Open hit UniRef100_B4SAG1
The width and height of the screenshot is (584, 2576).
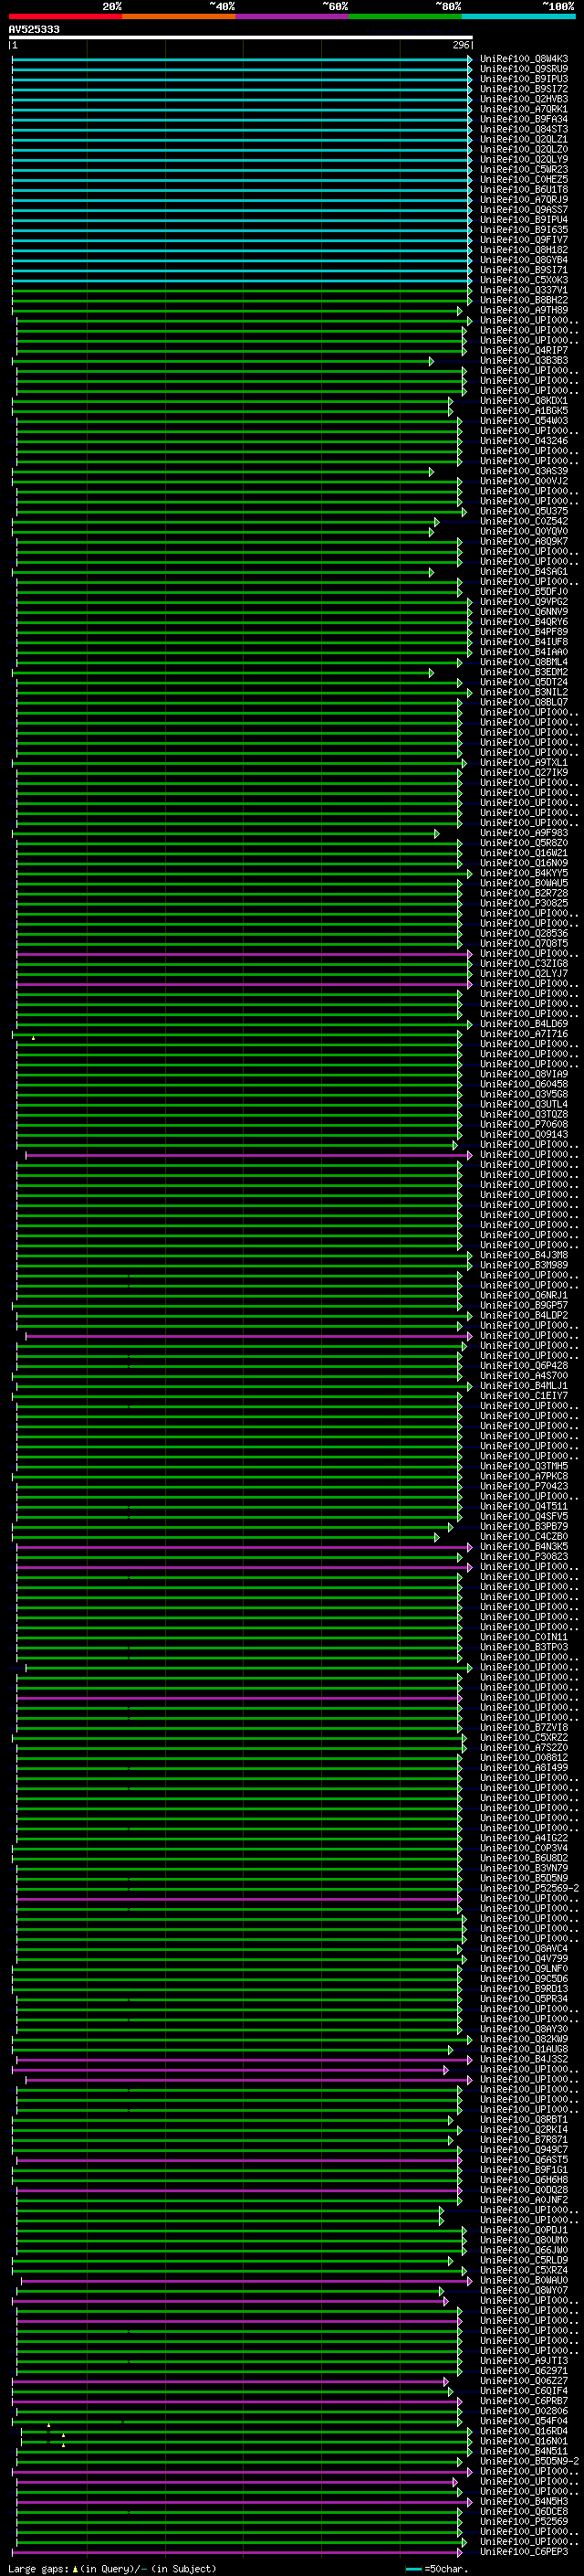523,572
